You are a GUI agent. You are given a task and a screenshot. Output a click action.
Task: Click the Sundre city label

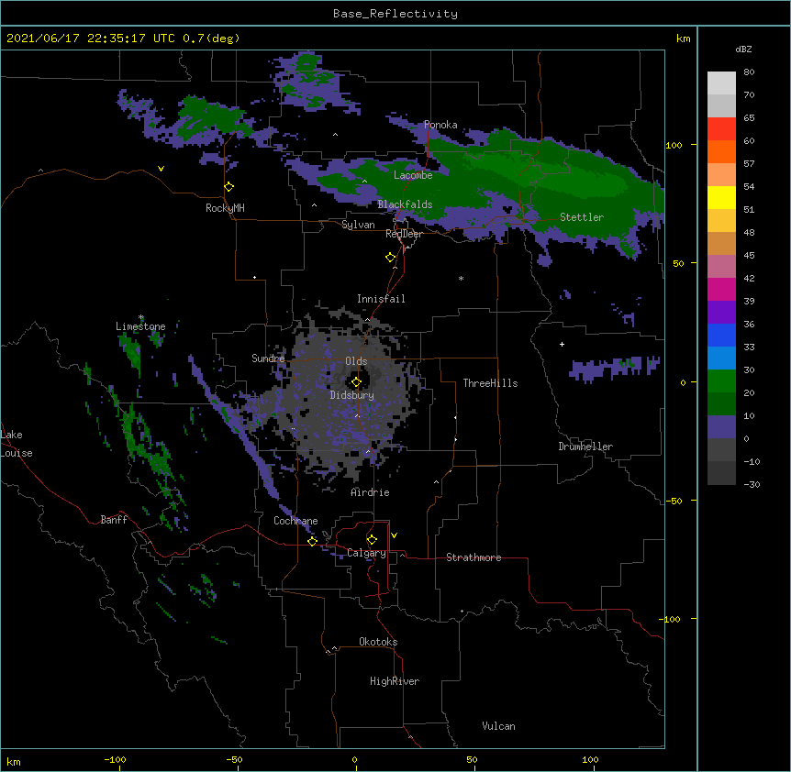pyautogui.click(x=268, y=358)
